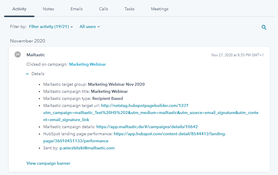Click the November 2020 month heading
The height and width of the screenshot is (175, 278).
point(27,41)
